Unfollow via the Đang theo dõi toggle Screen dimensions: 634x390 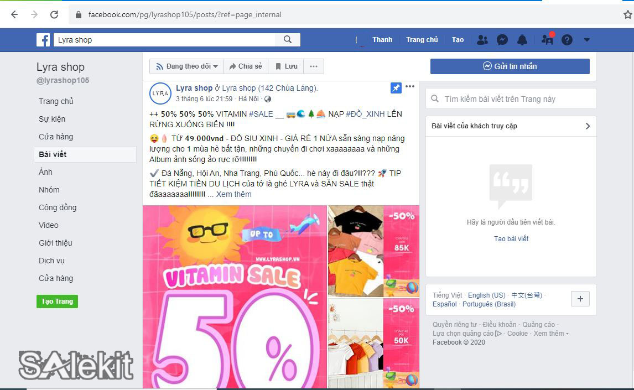click(186, 66)
